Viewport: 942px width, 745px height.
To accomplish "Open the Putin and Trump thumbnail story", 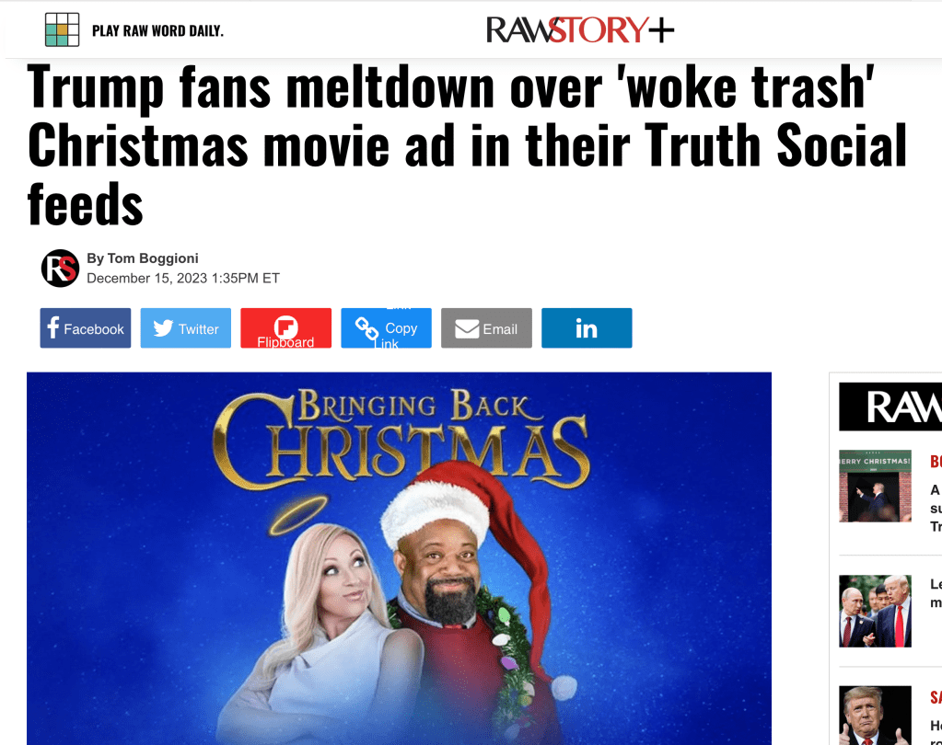I will coord(876,612).
